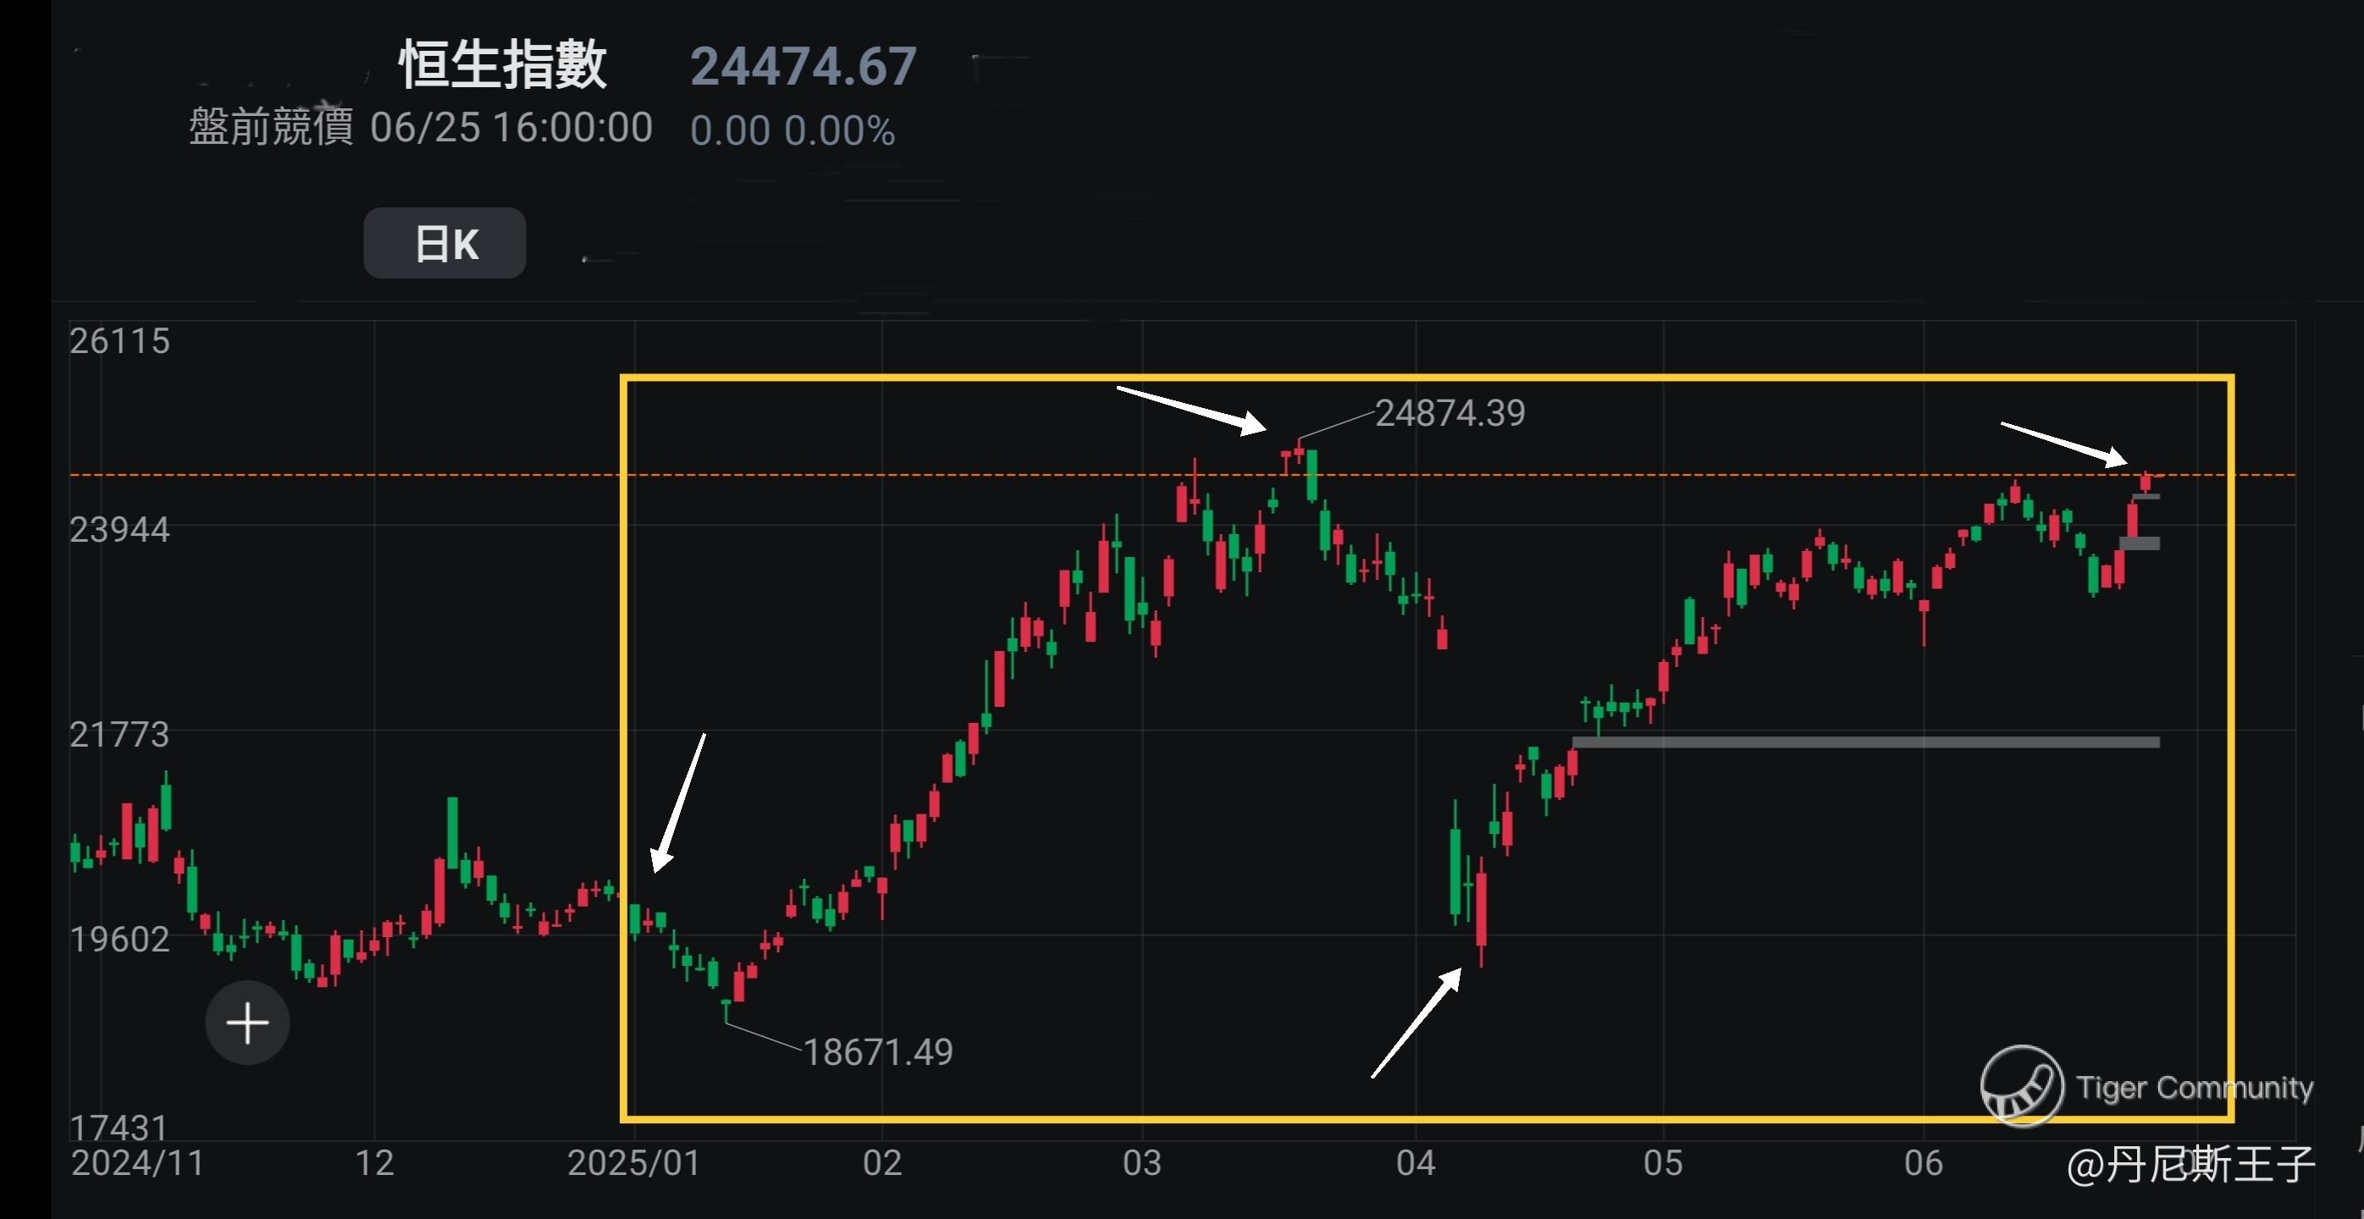
Task: Click the index price 24474.67
Action: tap(803, 67)
